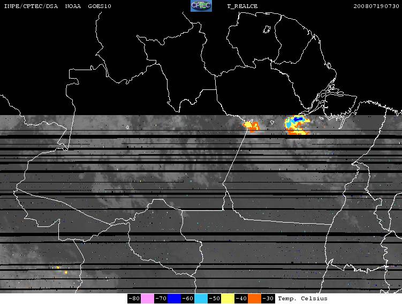Click the 'T_REALCE' product label
The image size is (402, 304).
click(242, 6)
